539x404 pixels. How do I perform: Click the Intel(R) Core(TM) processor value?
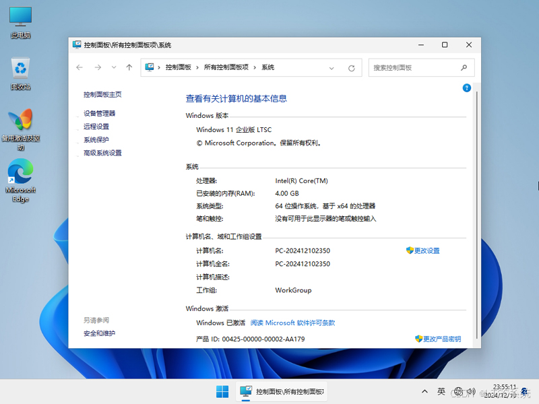(x=301, y=180)
